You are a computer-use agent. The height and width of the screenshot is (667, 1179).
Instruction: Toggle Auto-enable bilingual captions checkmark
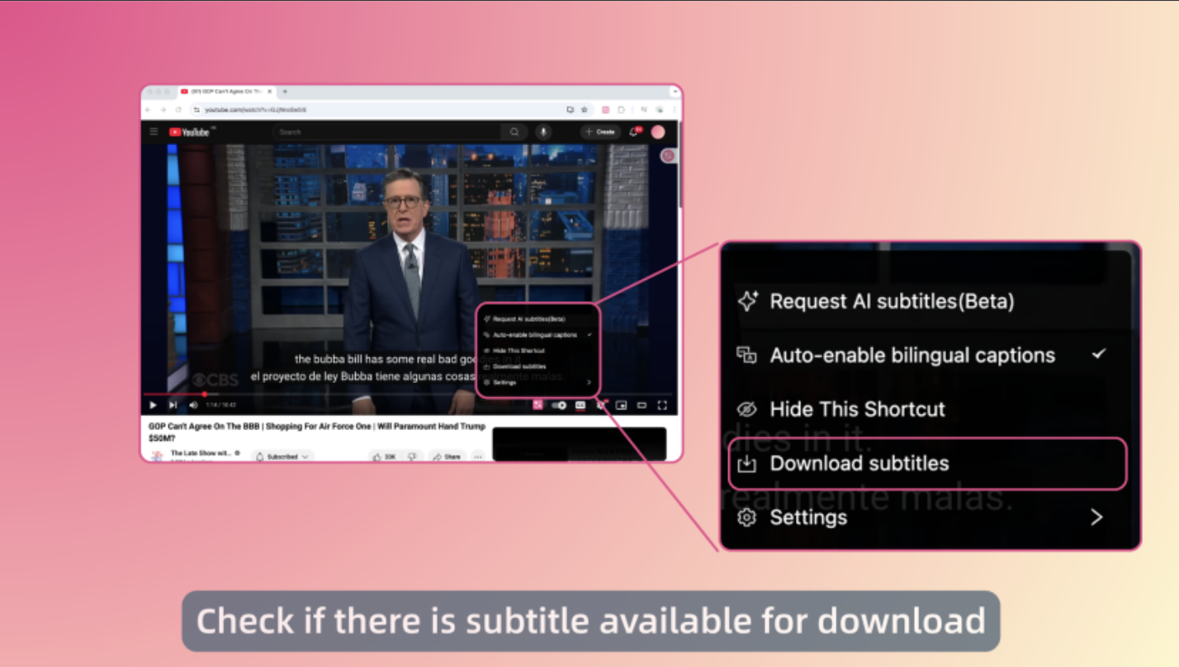click(x=1098, y=355)
